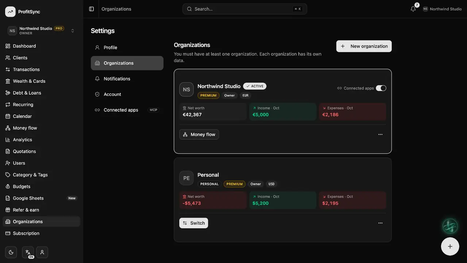Viewport: 467px width, 263px height.
Task: Toggle dark mode moon icon
Action: point(11,252)
